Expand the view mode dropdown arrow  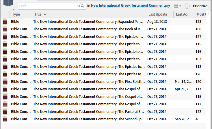click(x=180, y=6)
